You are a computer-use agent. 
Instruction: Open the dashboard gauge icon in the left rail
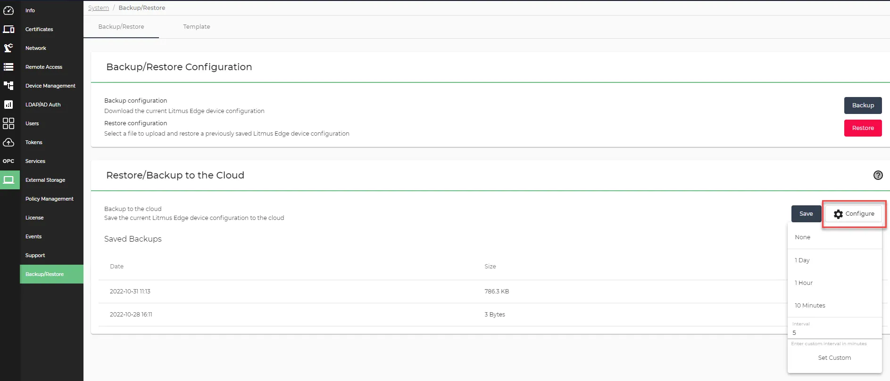pos(8,10)
